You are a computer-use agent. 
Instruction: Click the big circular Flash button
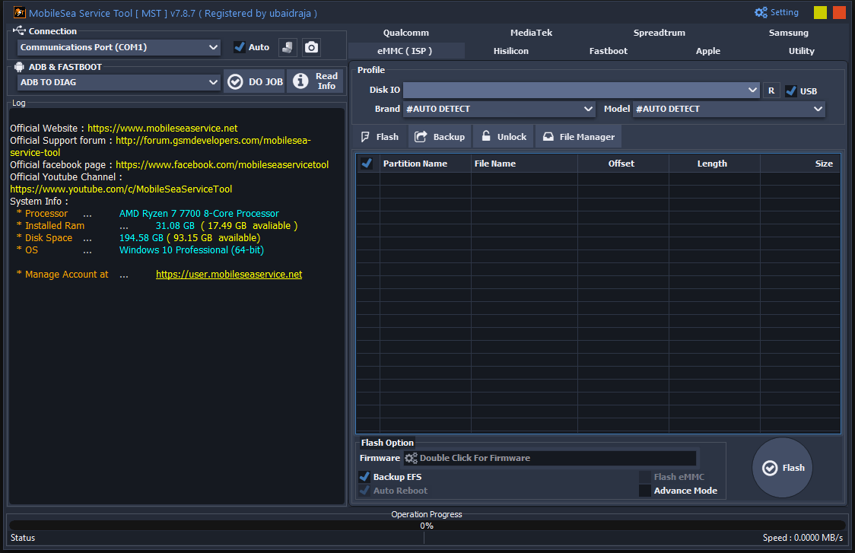(x=782, y=467)
